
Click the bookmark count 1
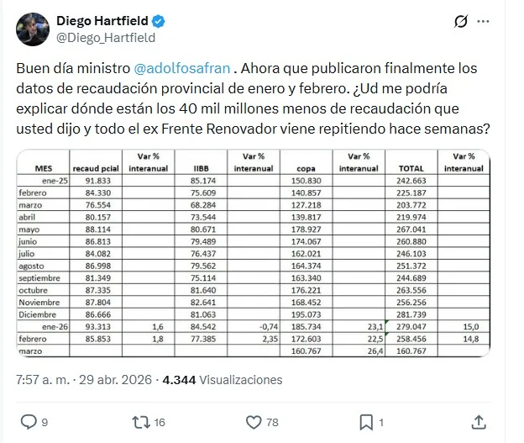(x=382, y=422)
